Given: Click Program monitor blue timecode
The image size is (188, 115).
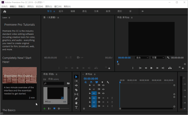Looking at the screenshot, I should 124,58.
